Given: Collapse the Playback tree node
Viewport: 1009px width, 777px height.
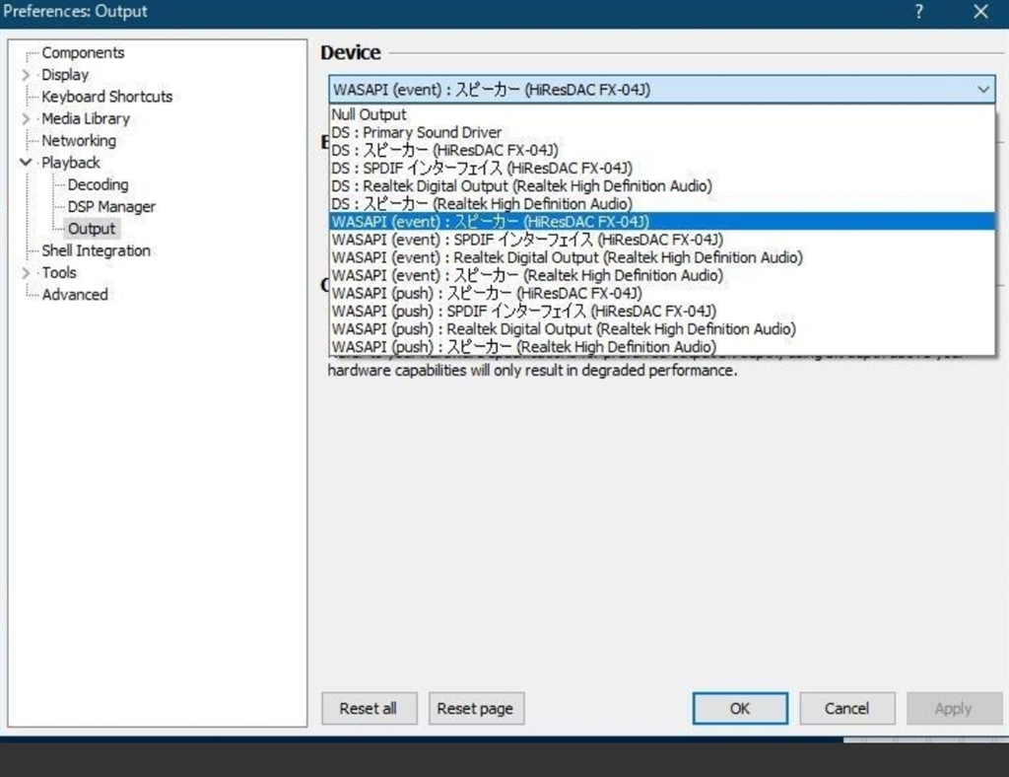Looking at the screenshot, I should [x=25, y=163].
